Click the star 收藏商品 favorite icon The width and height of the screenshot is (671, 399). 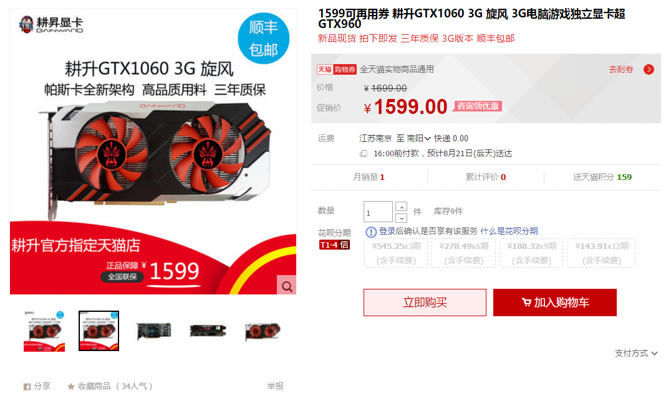71,387
